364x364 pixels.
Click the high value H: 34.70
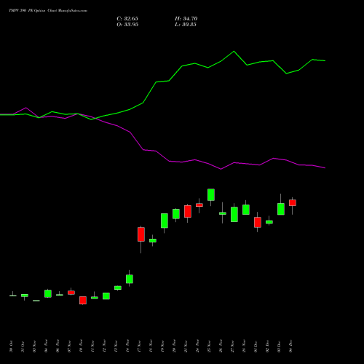coord(186,19)
